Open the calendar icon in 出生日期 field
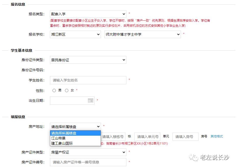This screenshot has width=237, height=168. click(x=90, y=101)
